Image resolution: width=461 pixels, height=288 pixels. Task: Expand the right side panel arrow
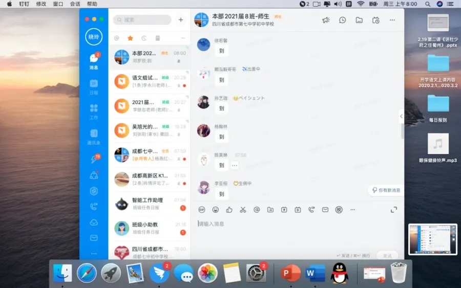401,117
